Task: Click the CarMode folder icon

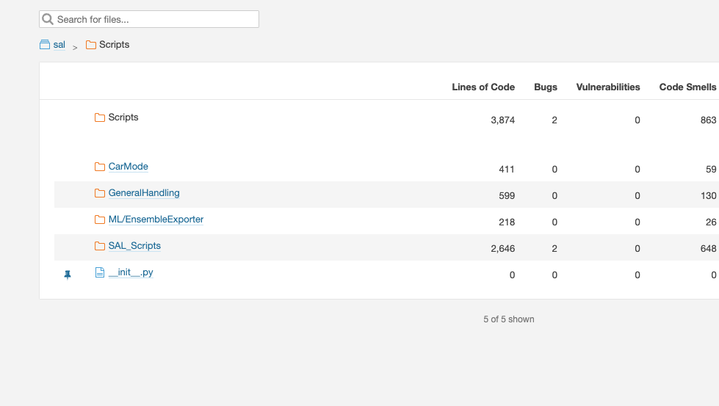Action: point(100,167)
